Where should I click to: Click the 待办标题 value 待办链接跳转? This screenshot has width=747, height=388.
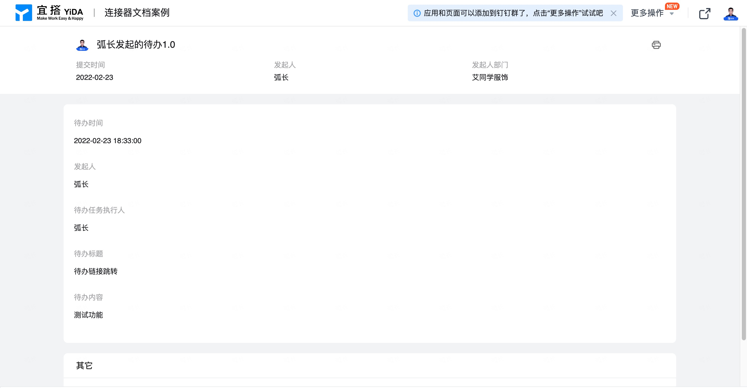(x=96, y=271)
